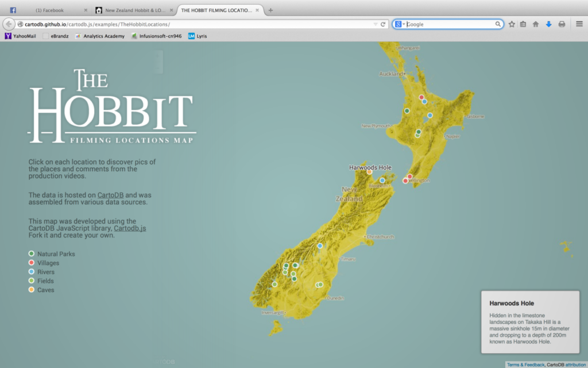Go to the browser home page icon
This screenshot has height=368, width=588.
coord(536,24)
